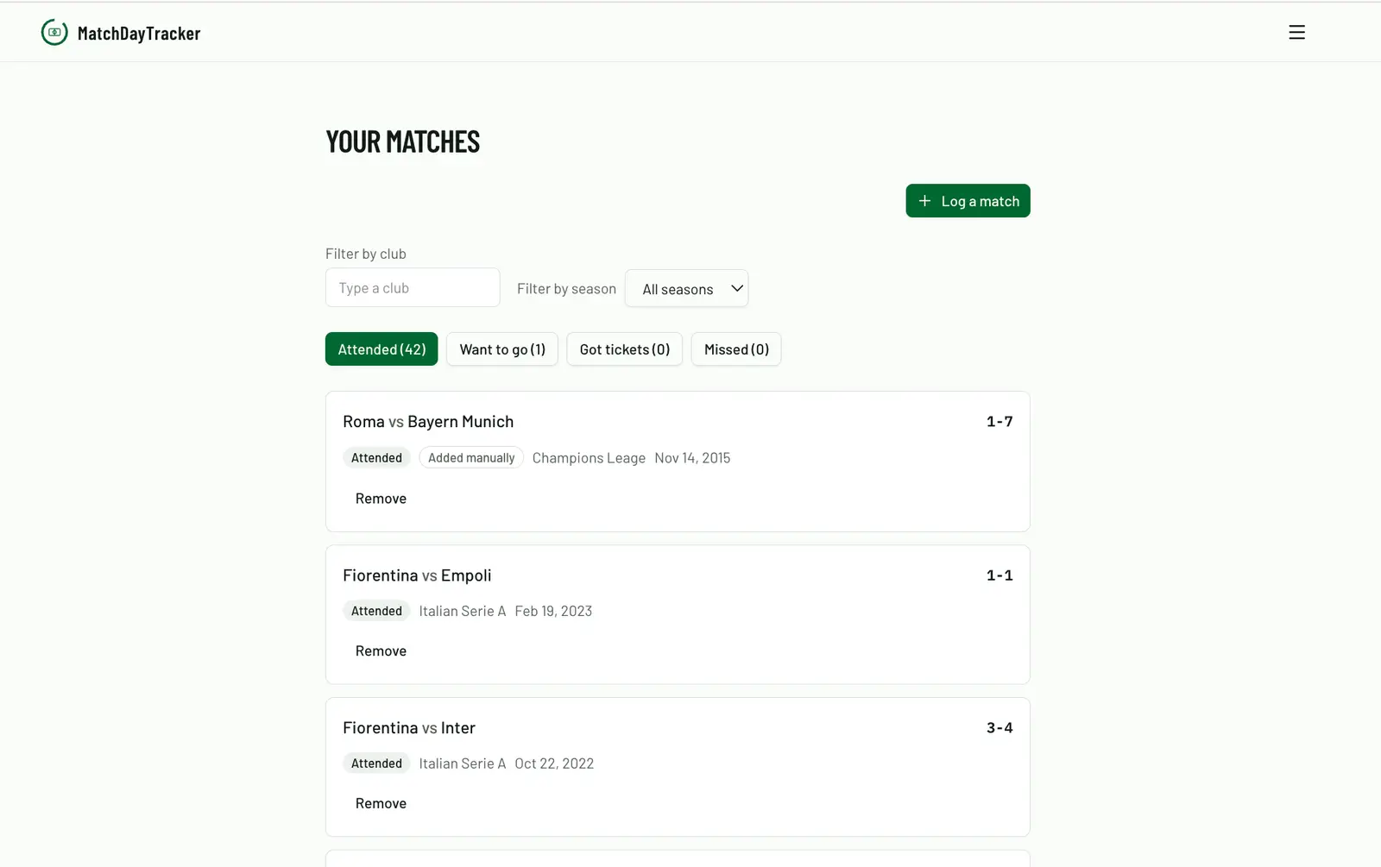Click the Log a match button
1381x867 pixels.
tap(968, 201)
